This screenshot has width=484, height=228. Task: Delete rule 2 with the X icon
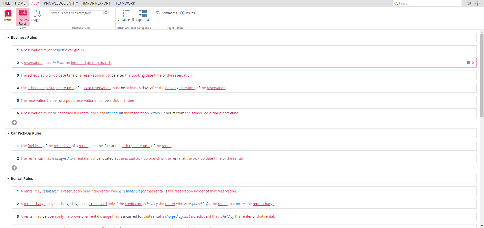tap(473, 63)
